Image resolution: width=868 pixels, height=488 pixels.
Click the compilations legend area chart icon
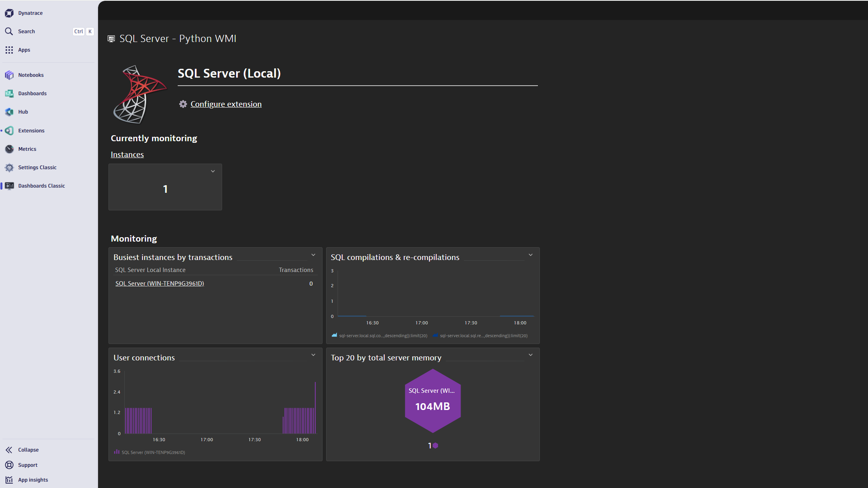click(334, 335)
